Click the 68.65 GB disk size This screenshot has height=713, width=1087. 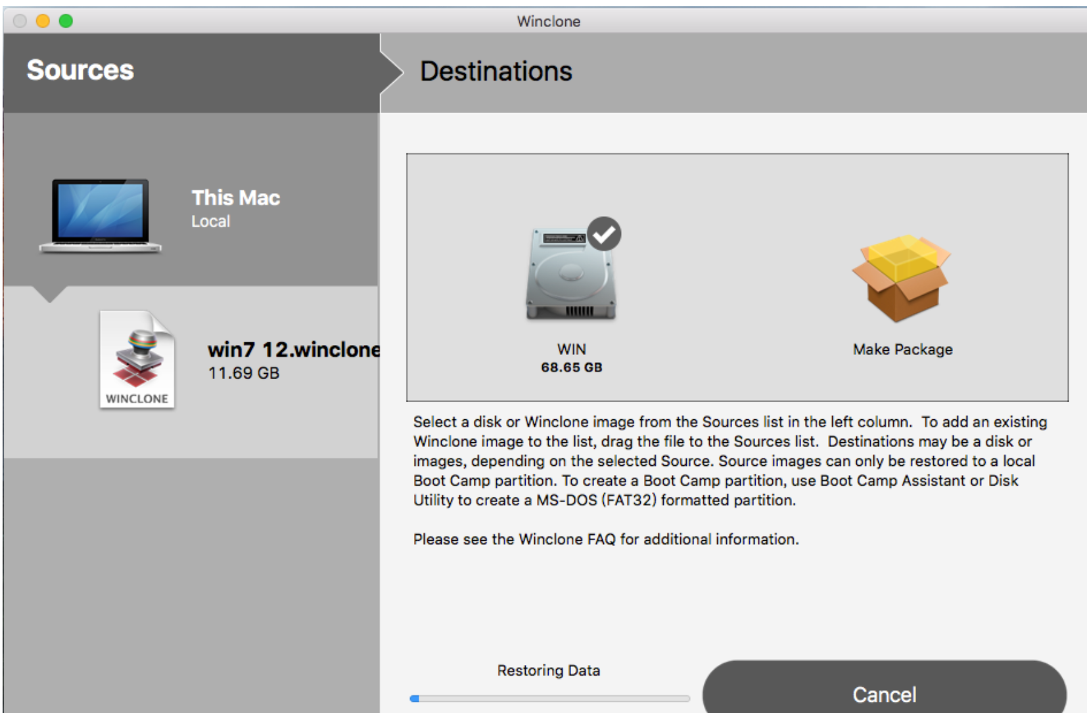coord(572,367)
